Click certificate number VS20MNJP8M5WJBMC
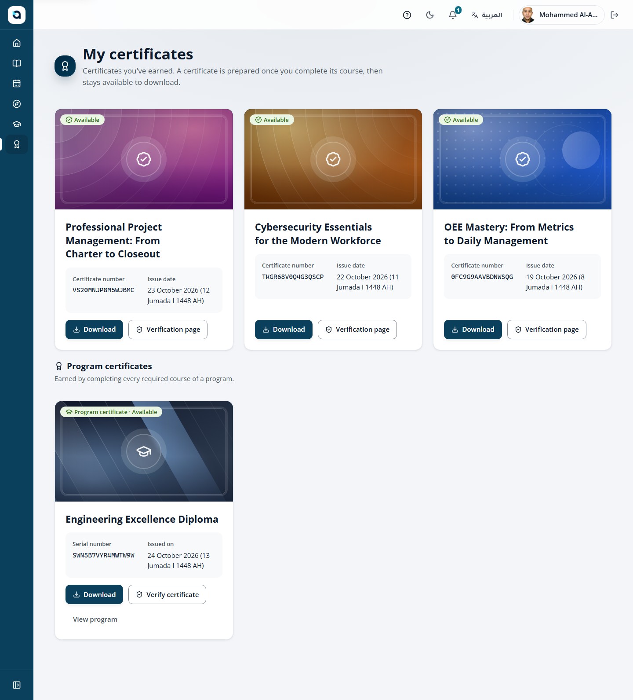 (x=103, y=290)
